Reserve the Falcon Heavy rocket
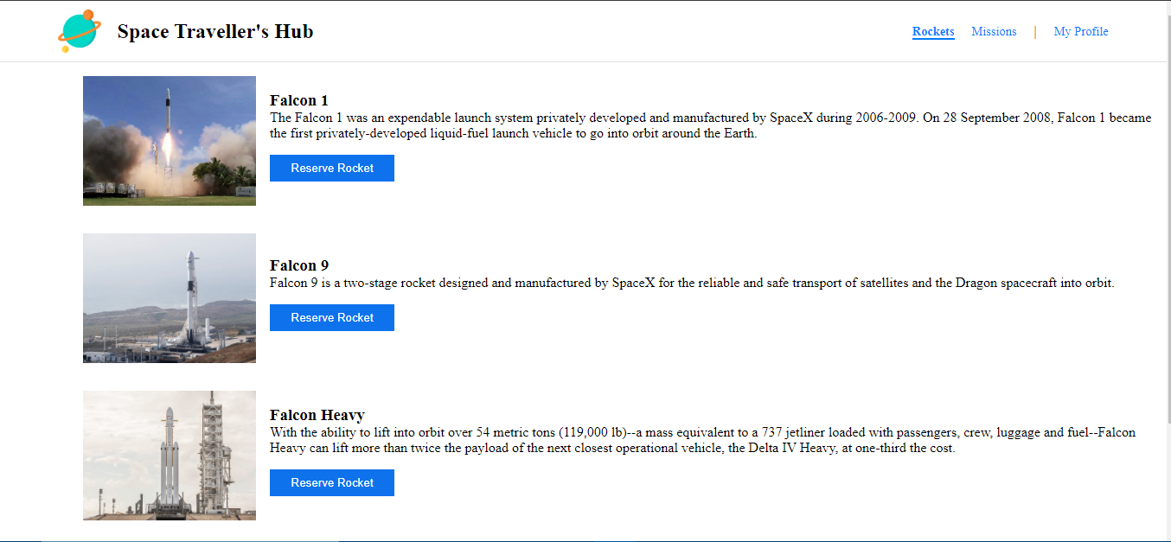The height and width of the screenshot is (542, 1171). coord(332,482)
